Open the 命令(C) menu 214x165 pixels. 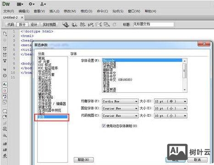(102, 11)
